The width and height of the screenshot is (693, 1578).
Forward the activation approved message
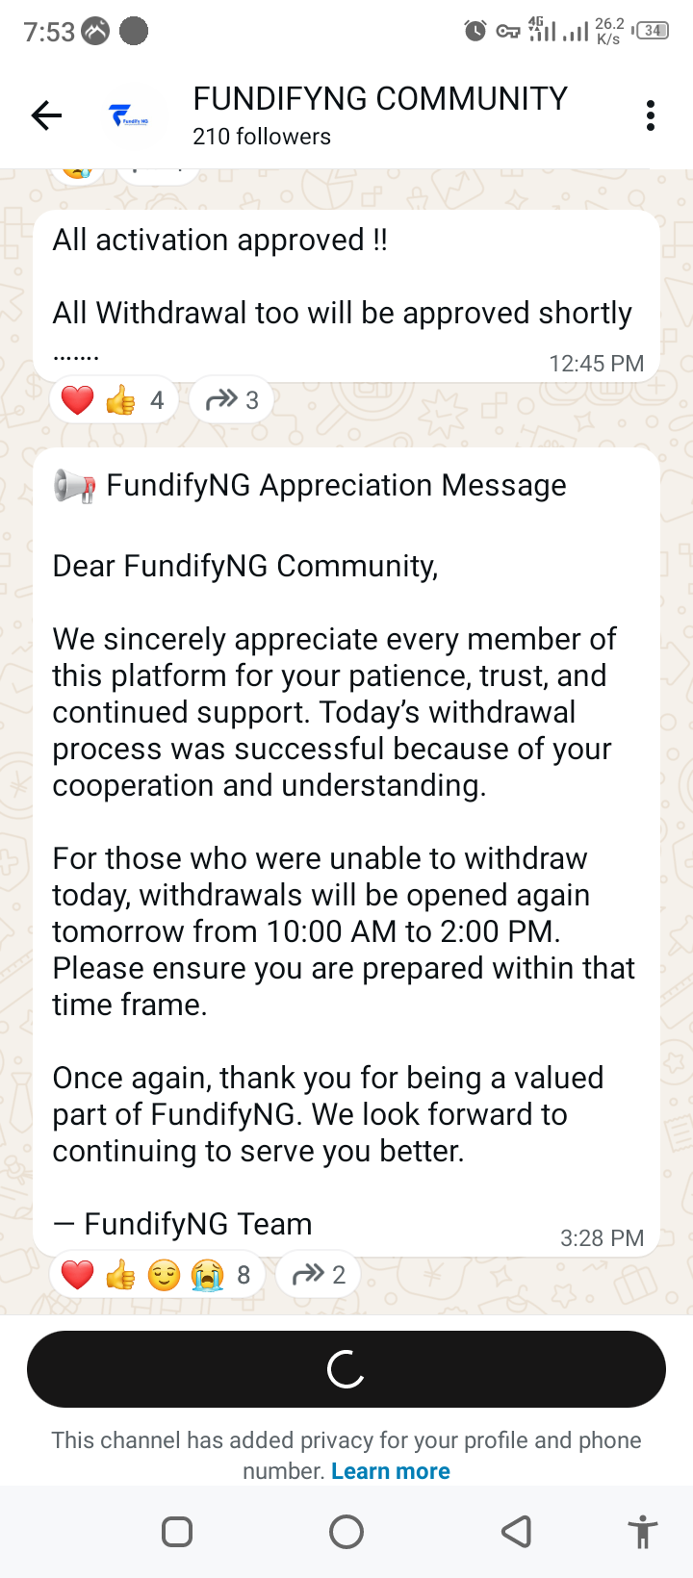tap(232, 399)
